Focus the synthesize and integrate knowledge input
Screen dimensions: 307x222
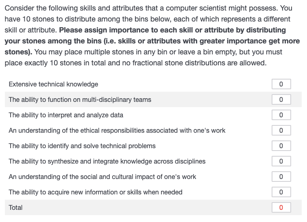(281, 161)
